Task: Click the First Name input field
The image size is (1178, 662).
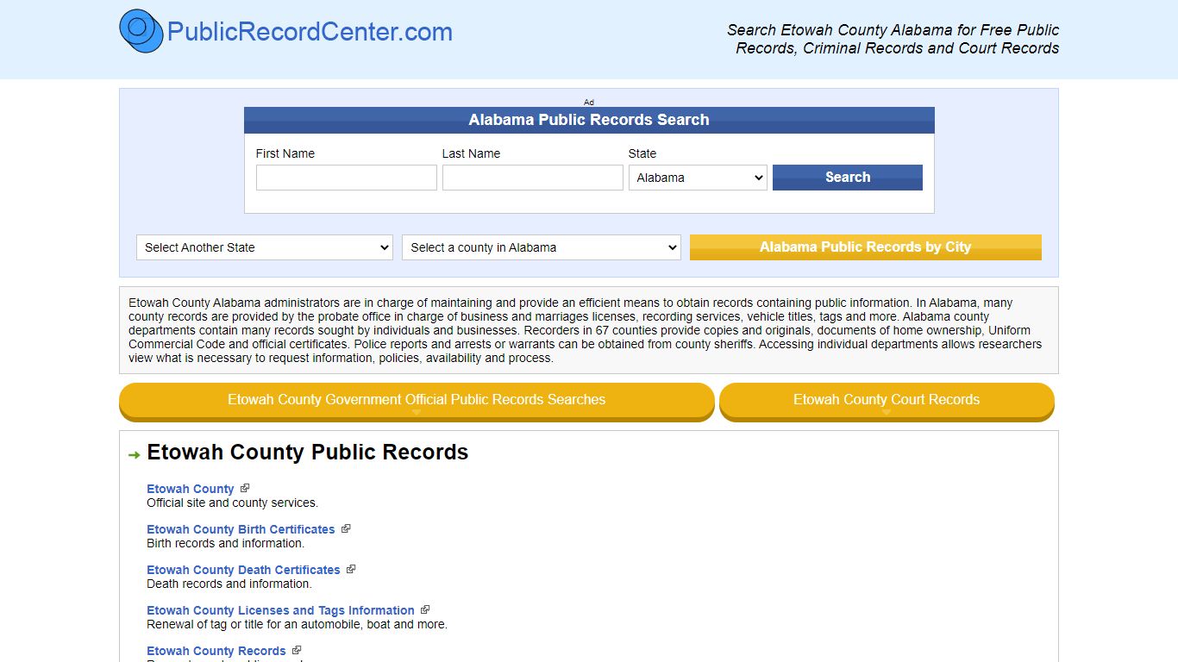Action: point(346,178)
